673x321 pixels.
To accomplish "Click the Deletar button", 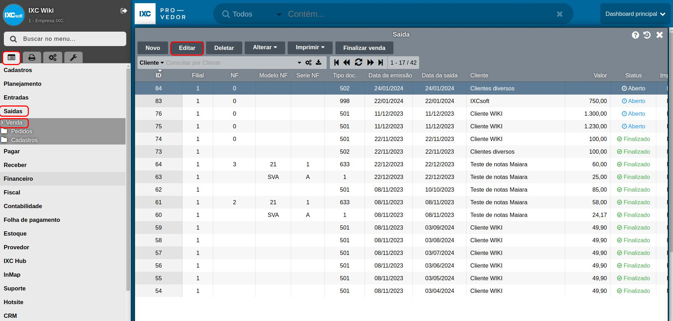I will pyautogui.click(x=224, y=48).
